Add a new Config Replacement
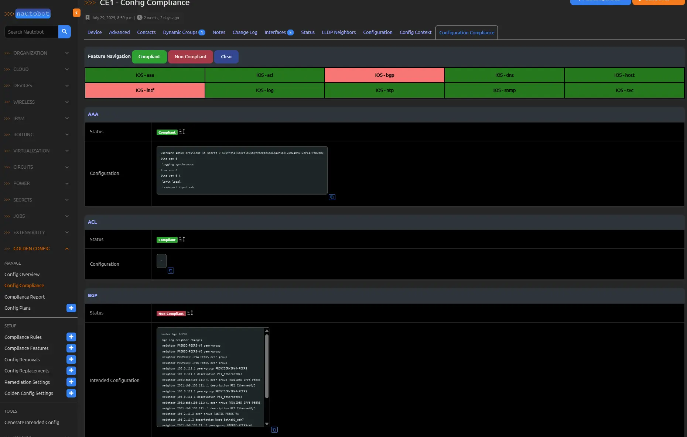Image resolution: width=687 pixels, height=437 pixels. 71,371
